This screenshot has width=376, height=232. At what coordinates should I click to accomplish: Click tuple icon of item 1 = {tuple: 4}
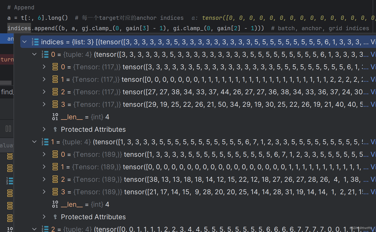point(45,142)
